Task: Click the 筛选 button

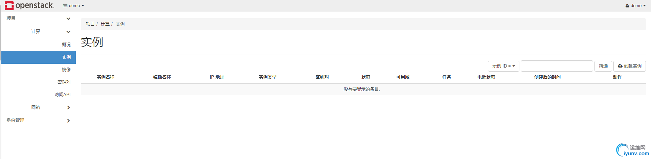Action: 603,66
